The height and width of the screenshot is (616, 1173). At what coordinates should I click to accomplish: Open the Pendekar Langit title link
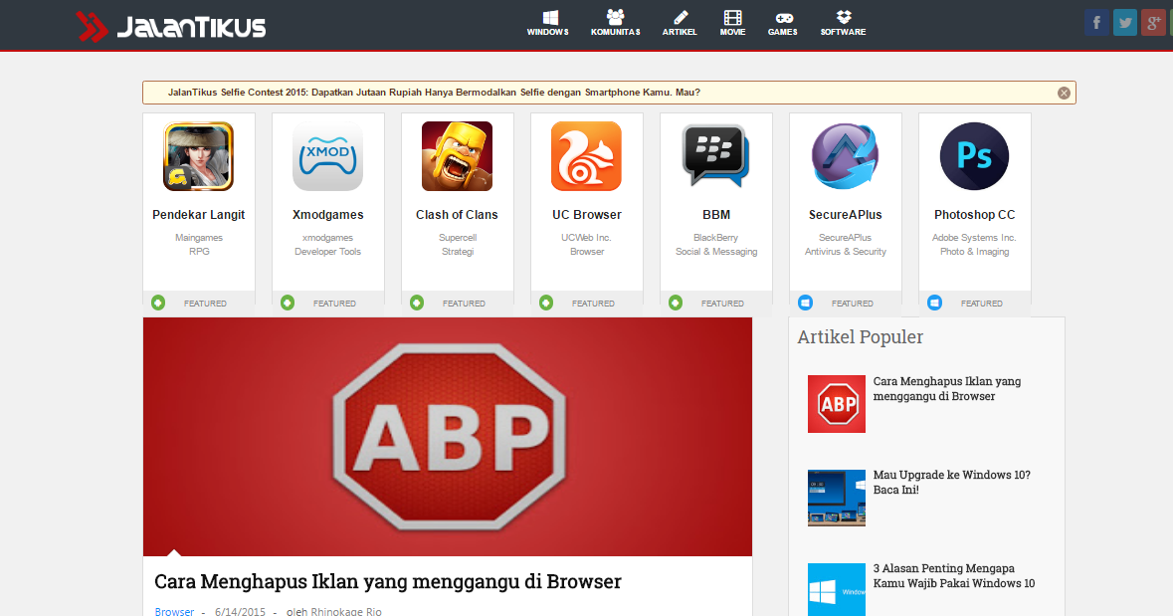point(199,215)
